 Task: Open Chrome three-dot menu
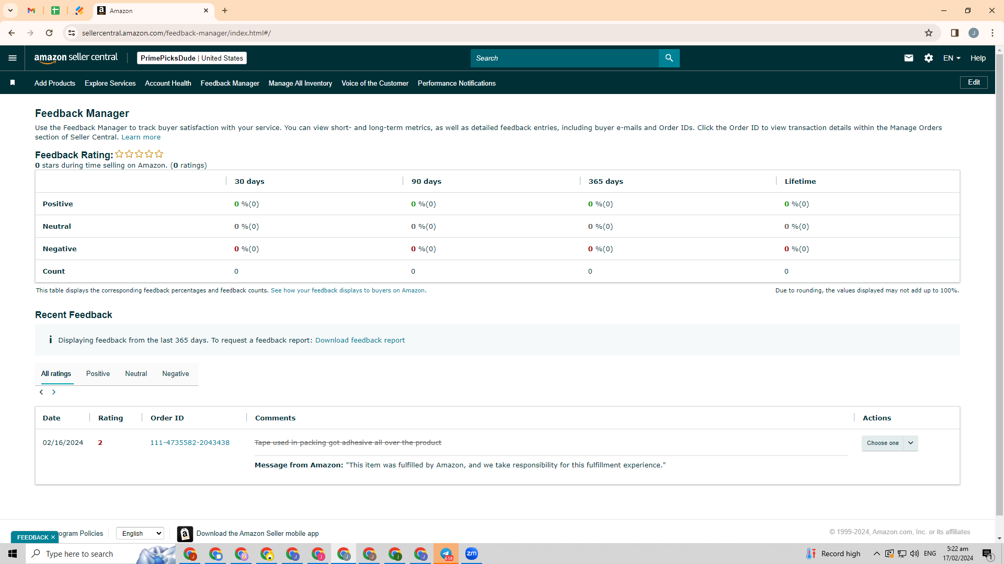[x=992, y=33]
